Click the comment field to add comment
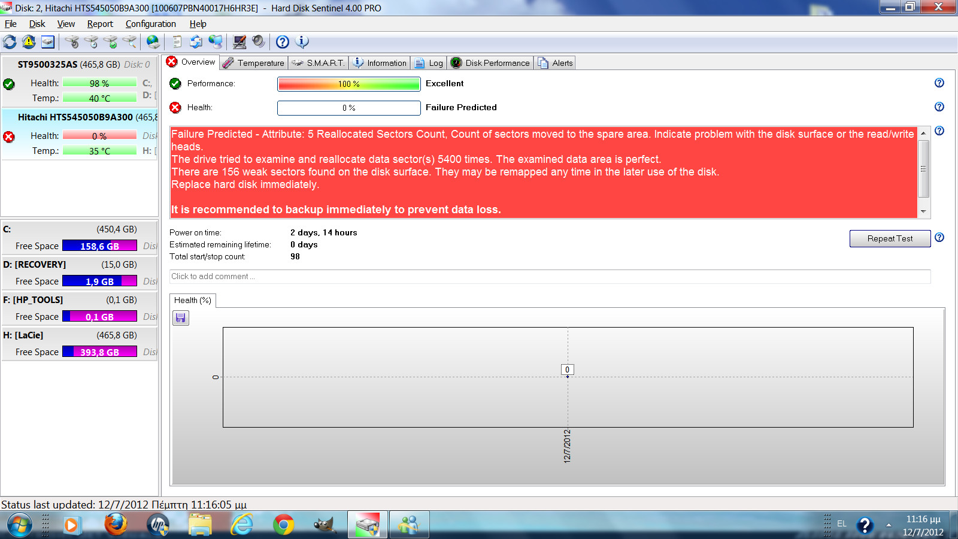Viewport: 958px width, 539px height. (x=550, y=276)
